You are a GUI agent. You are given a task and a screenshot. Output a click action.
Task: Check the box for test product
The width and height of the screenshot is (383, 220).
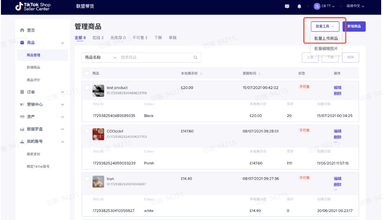point(87,87)
